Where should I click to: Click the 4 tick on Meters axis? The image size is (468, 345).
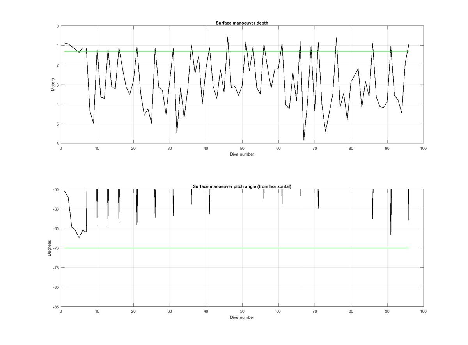[58, 104]
